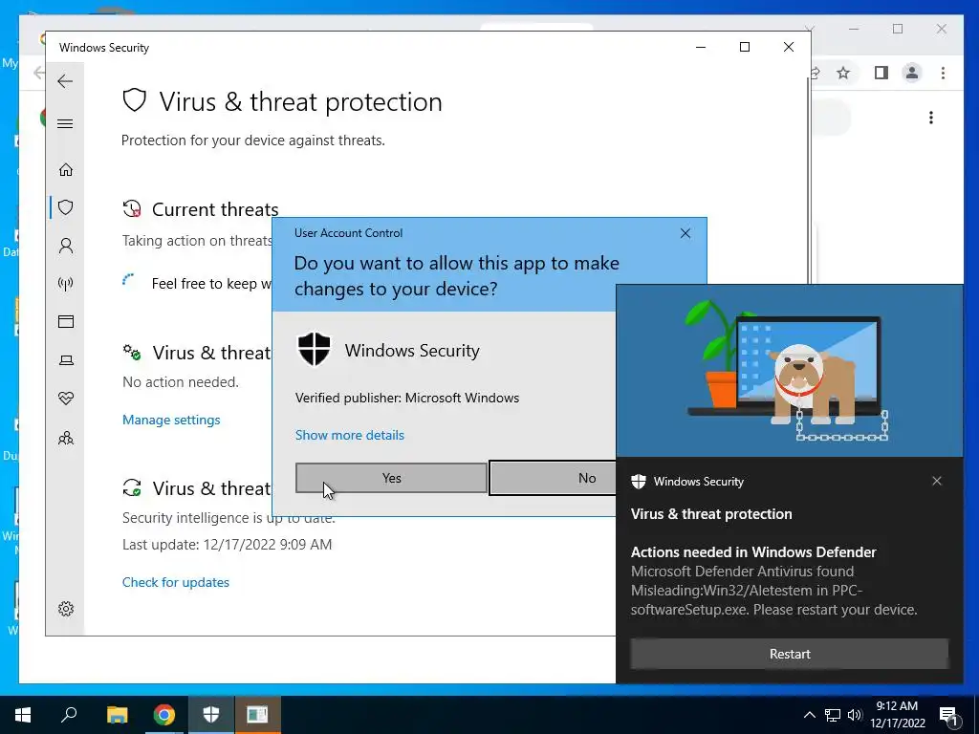Open Action Center notifications icon

click(x=948, y=715)
